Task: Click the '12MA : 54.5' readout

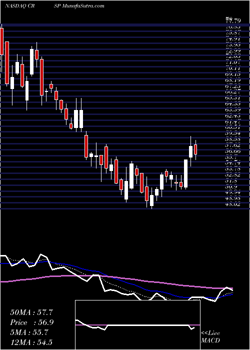Action: [31, 342]
